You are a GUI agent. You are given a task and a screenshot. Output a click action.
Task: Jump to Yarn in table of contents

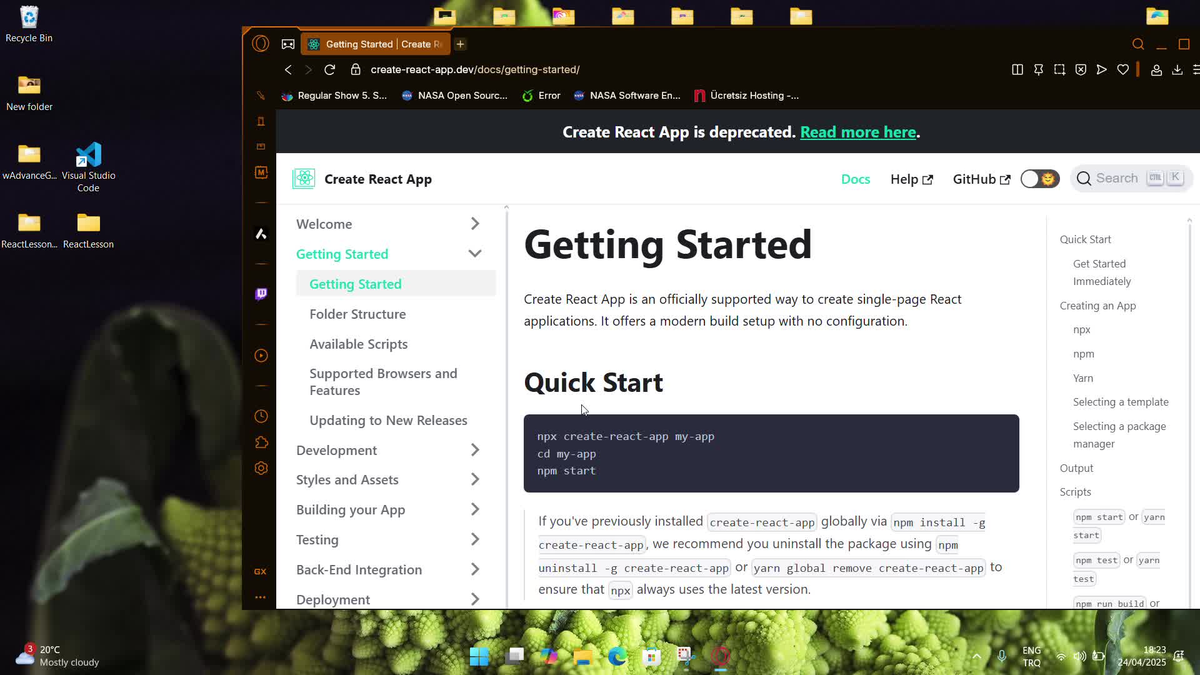(x=1083, y=378)
